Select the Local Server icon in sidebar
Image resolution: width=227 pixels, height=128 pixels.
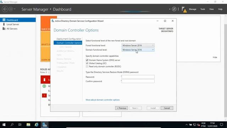pyautogui.click(x=4, y=24)
